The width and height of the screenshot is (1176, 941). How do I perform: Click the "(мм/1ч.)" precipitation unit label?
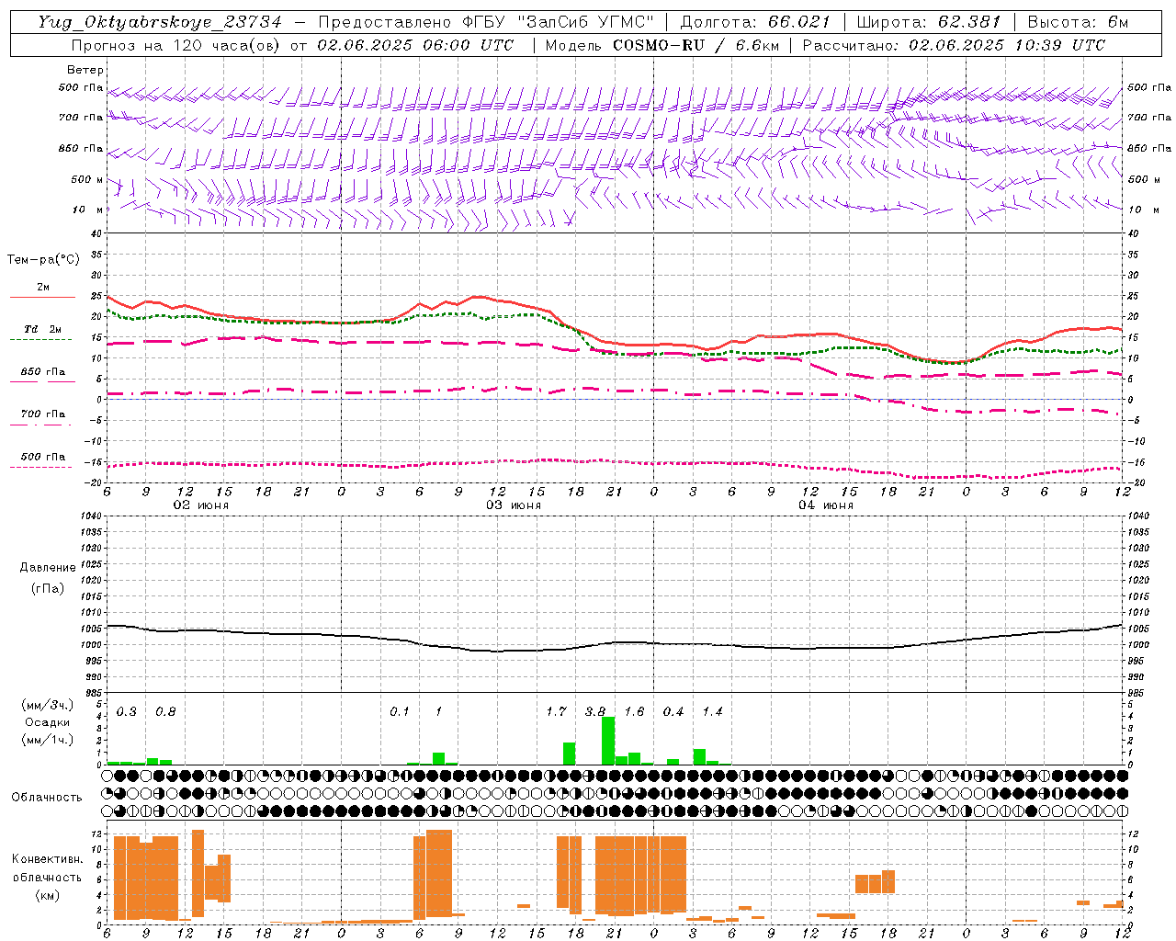[x=47, y=740]
